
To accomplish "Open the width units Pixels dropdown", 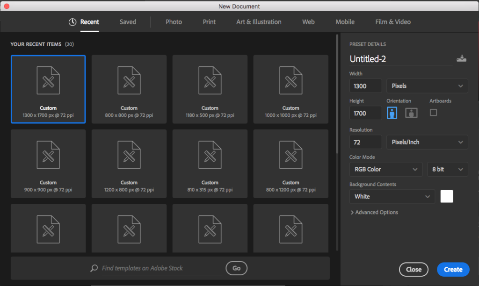I will [427, 86].
